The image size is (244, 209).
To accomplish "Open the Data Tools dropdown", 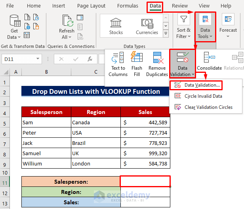I will click(x=205, y=27).
